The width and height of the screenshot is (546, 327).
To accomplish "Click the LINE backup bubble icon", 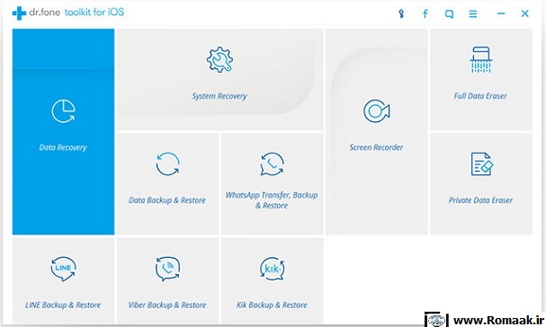I will point(63,269).
